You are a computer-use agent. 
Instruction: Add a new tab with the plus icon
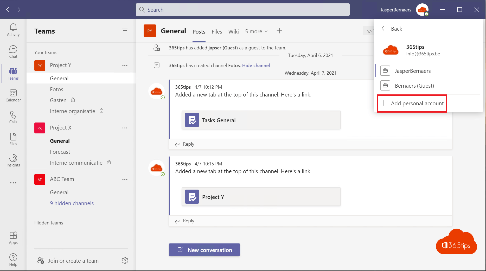279,31
